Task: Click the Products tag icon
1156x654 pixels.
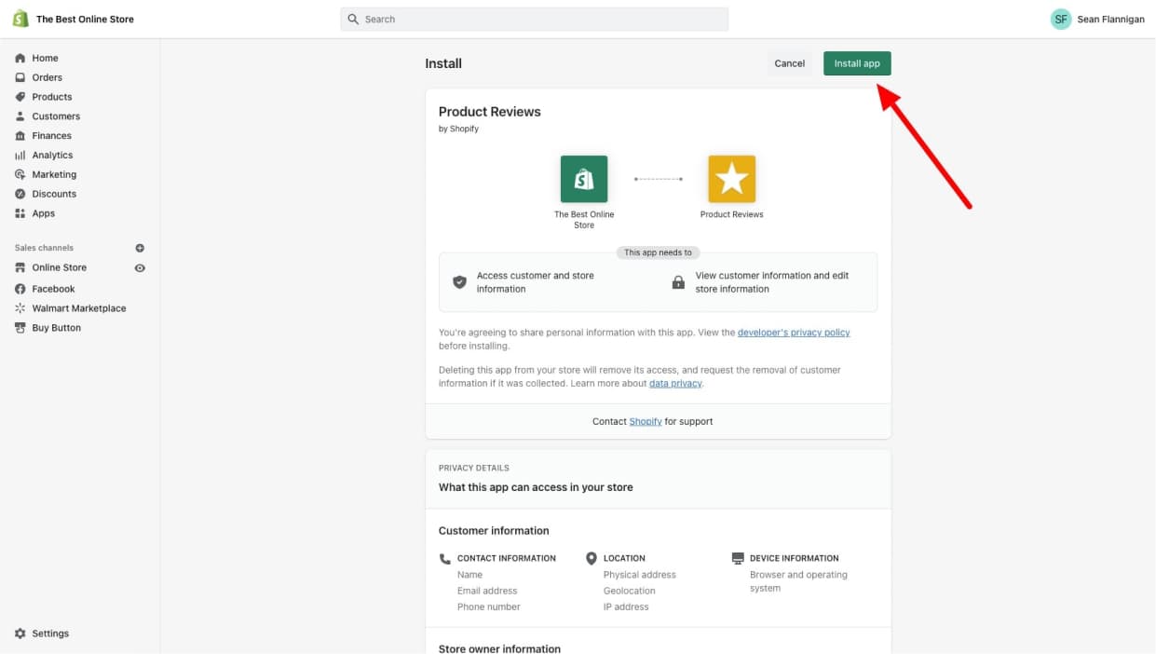Action: coord(20,97)
